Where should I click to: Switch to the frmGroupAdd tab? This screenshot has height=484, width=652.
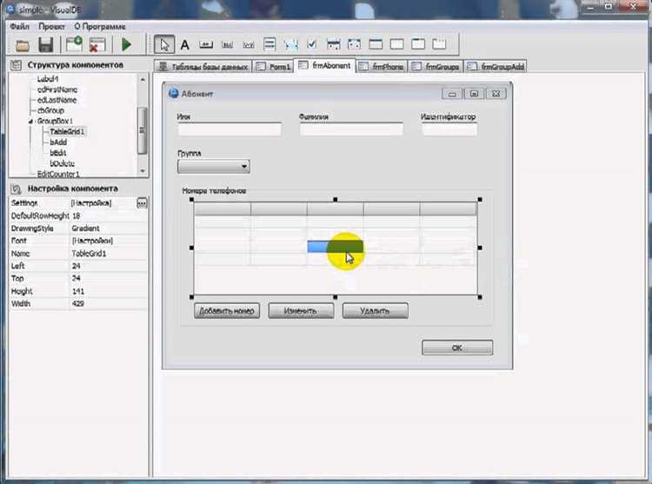click(x=496, y=66)
